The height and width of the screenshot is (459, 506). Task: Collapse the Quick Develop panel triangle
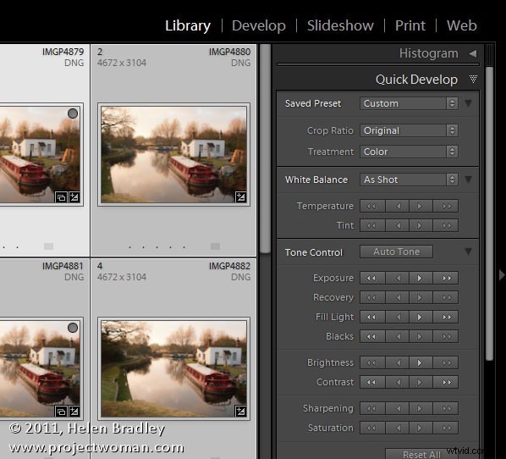pos(473,79)
